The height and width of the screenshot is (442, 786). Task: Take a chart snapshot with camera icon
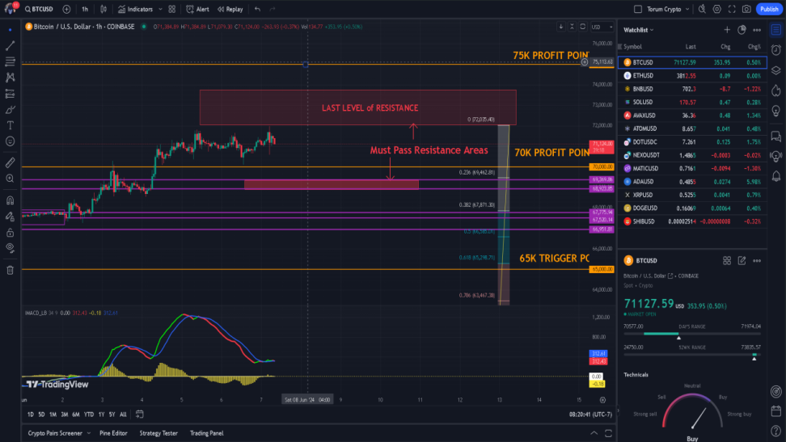(746, 9)
